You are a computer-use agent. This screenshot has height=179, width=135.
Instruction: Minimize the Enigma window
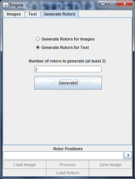[103, 4]
